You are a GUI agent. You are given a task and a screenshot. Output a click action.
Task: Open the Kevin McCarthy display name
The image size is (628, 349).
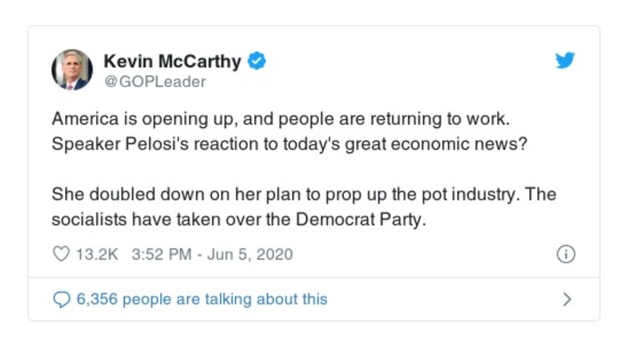172,61
